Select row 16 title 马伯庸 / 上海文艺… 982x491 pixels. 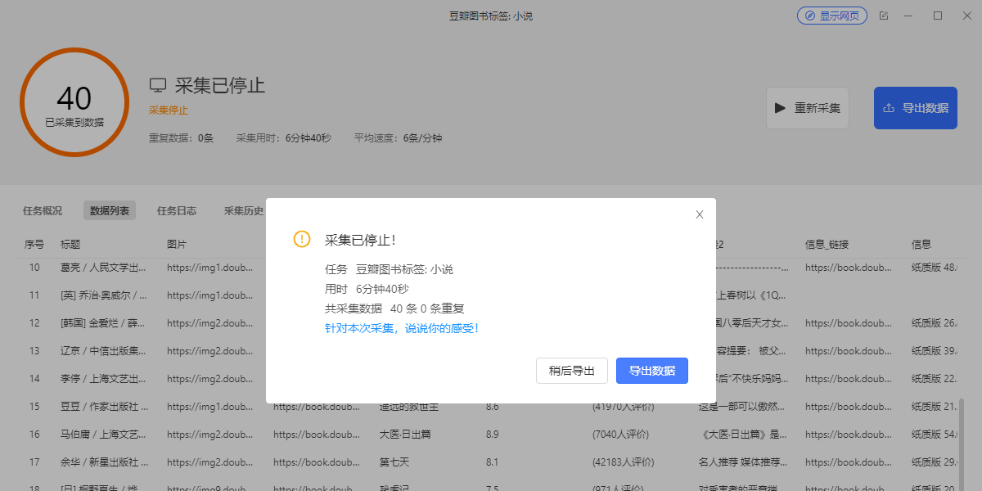(104, 434)
